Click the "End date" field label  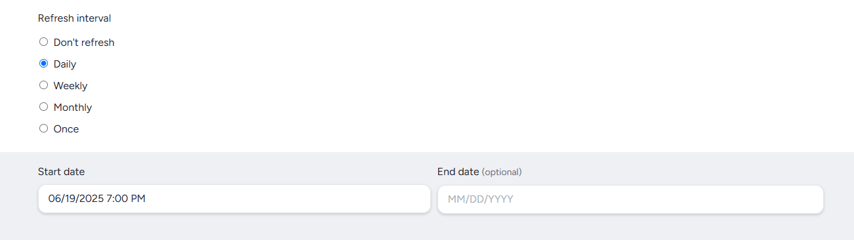coord(458,172)
